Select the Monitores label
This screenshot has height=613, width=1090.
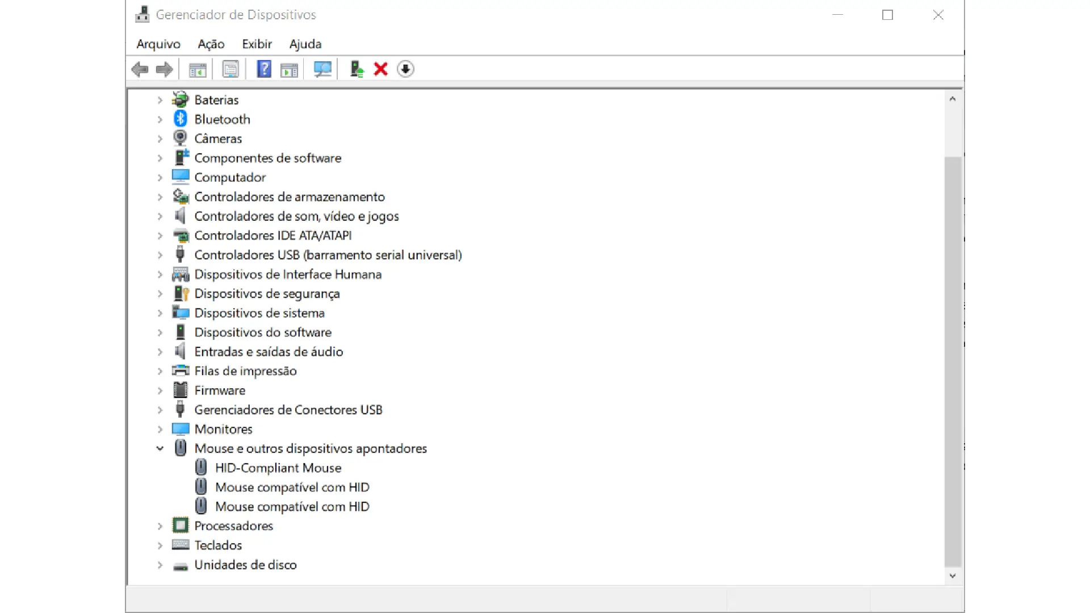pyautogui.click(x=223, y=429)
